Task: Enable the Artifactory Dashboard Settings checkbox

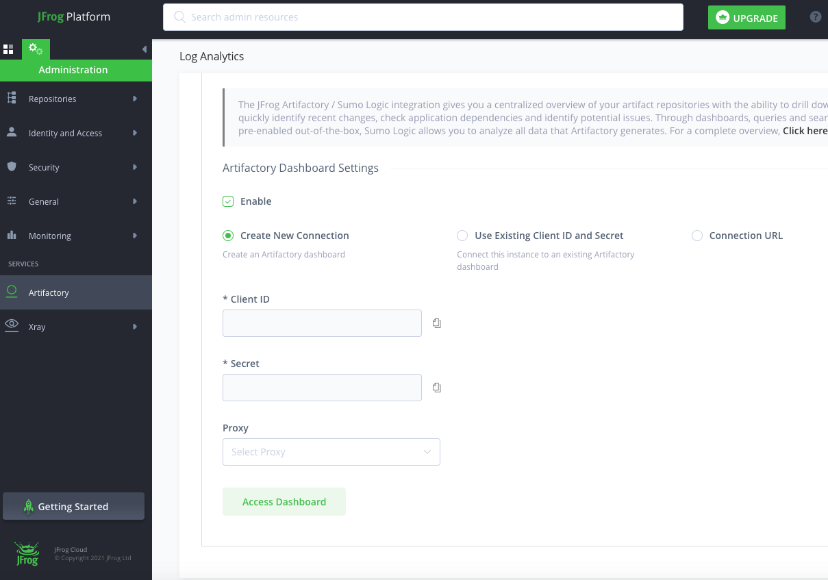Action: pos(228,201)
